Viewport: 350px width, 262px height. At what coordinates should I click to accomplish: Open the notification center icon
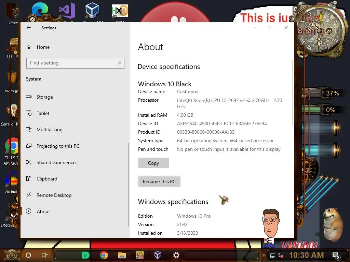tap(336, 256)
